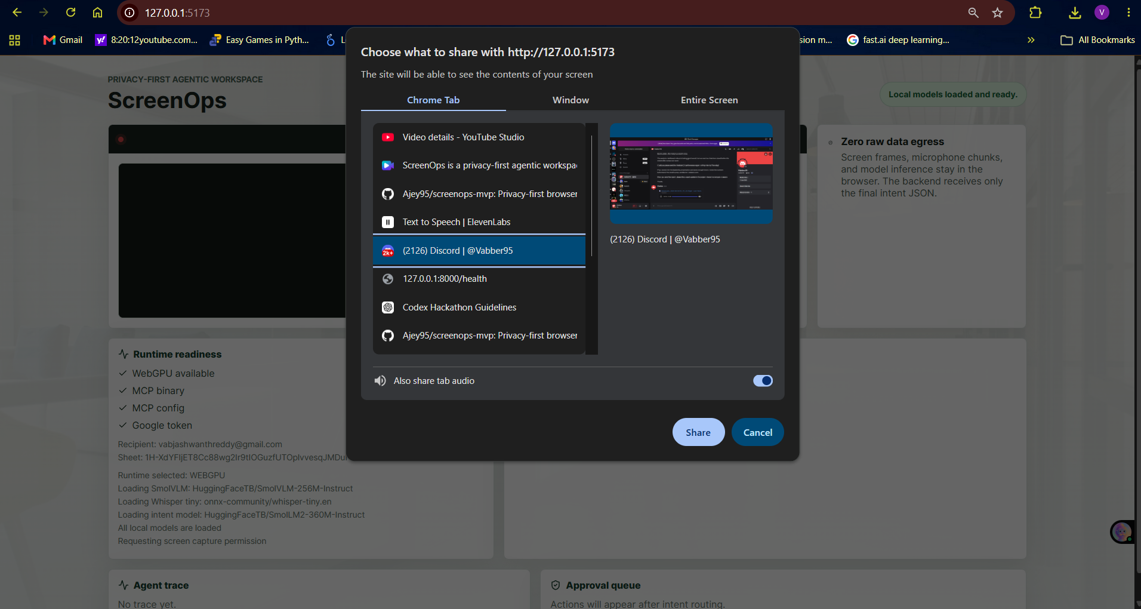Screen dimensions: 1141x609
Task: Click globe favicon beside 127.0.0.1:8000/health
Action: click(x=388, y=279)
